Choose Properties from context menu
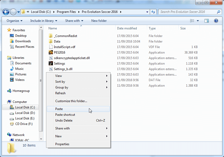Image resolution: width=224 pixels, height=157 pixels. 78,144
